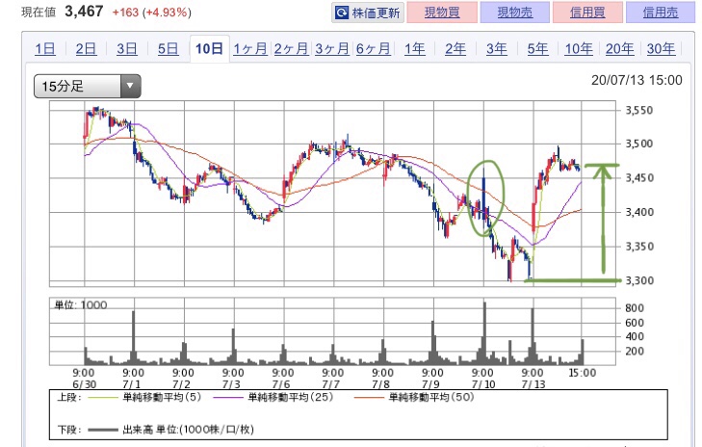Image resolution: width=702 pixels, height=447 pixels.
Task: Click the refresh icon in 株価更新
Action: [342, 13]
